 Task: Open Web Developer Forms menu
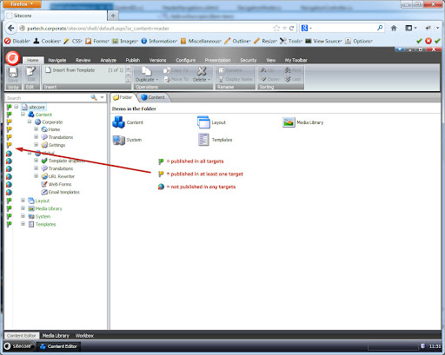(x=97, y=41)
